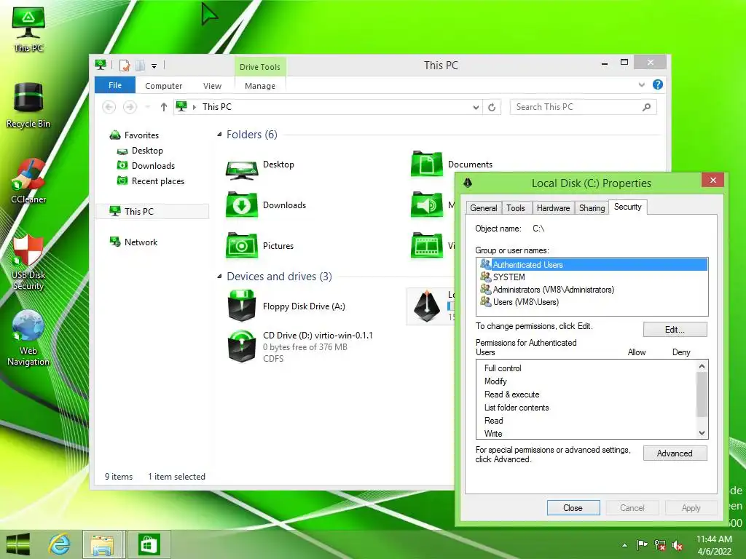Select This PC in navigation pane

tap(152, 212)
